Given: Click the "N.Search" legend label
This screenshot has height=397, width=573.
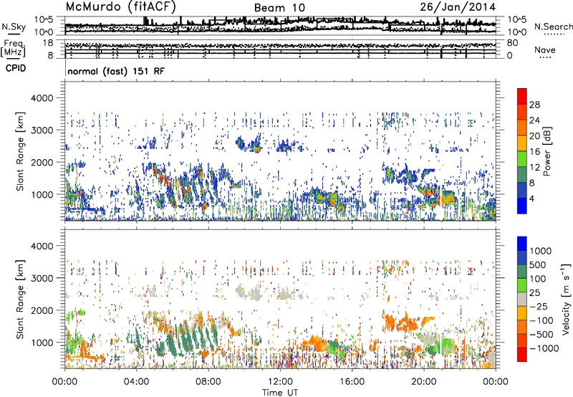Looking at the screenshot, I should [x=553, y=27].
